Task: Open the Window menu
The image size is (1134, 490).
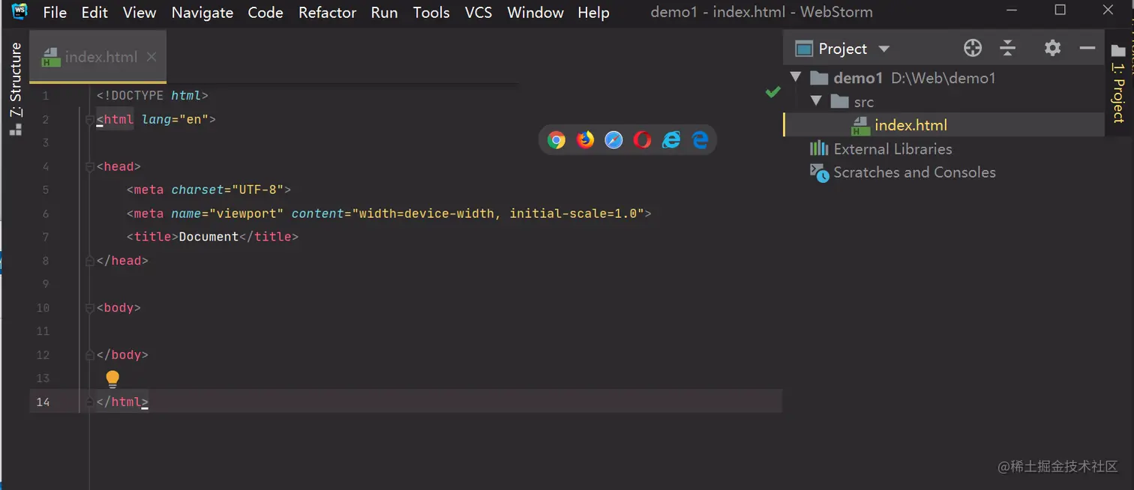Action: (535, 13)
